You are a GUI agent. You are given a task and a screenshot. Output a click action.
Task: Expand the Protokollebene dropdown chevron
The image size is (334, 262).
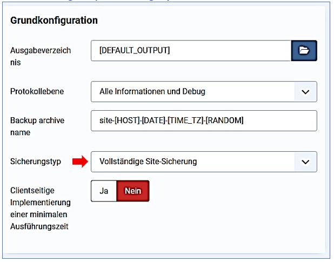point(305,92)
